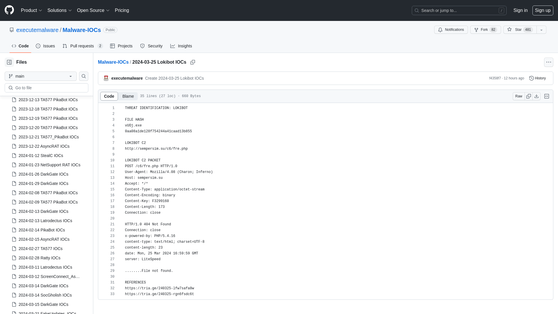Switch to Blame view
This screenshot has width=558, height=314.
pyautogui.click(x=128, y=96)
